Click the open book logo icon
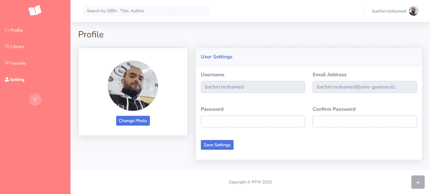 point(35,10)
